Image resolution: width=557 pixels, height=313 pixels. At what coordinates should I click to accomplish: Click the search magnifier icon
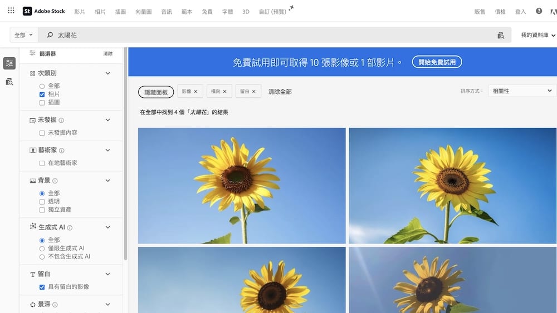point(50,34)
